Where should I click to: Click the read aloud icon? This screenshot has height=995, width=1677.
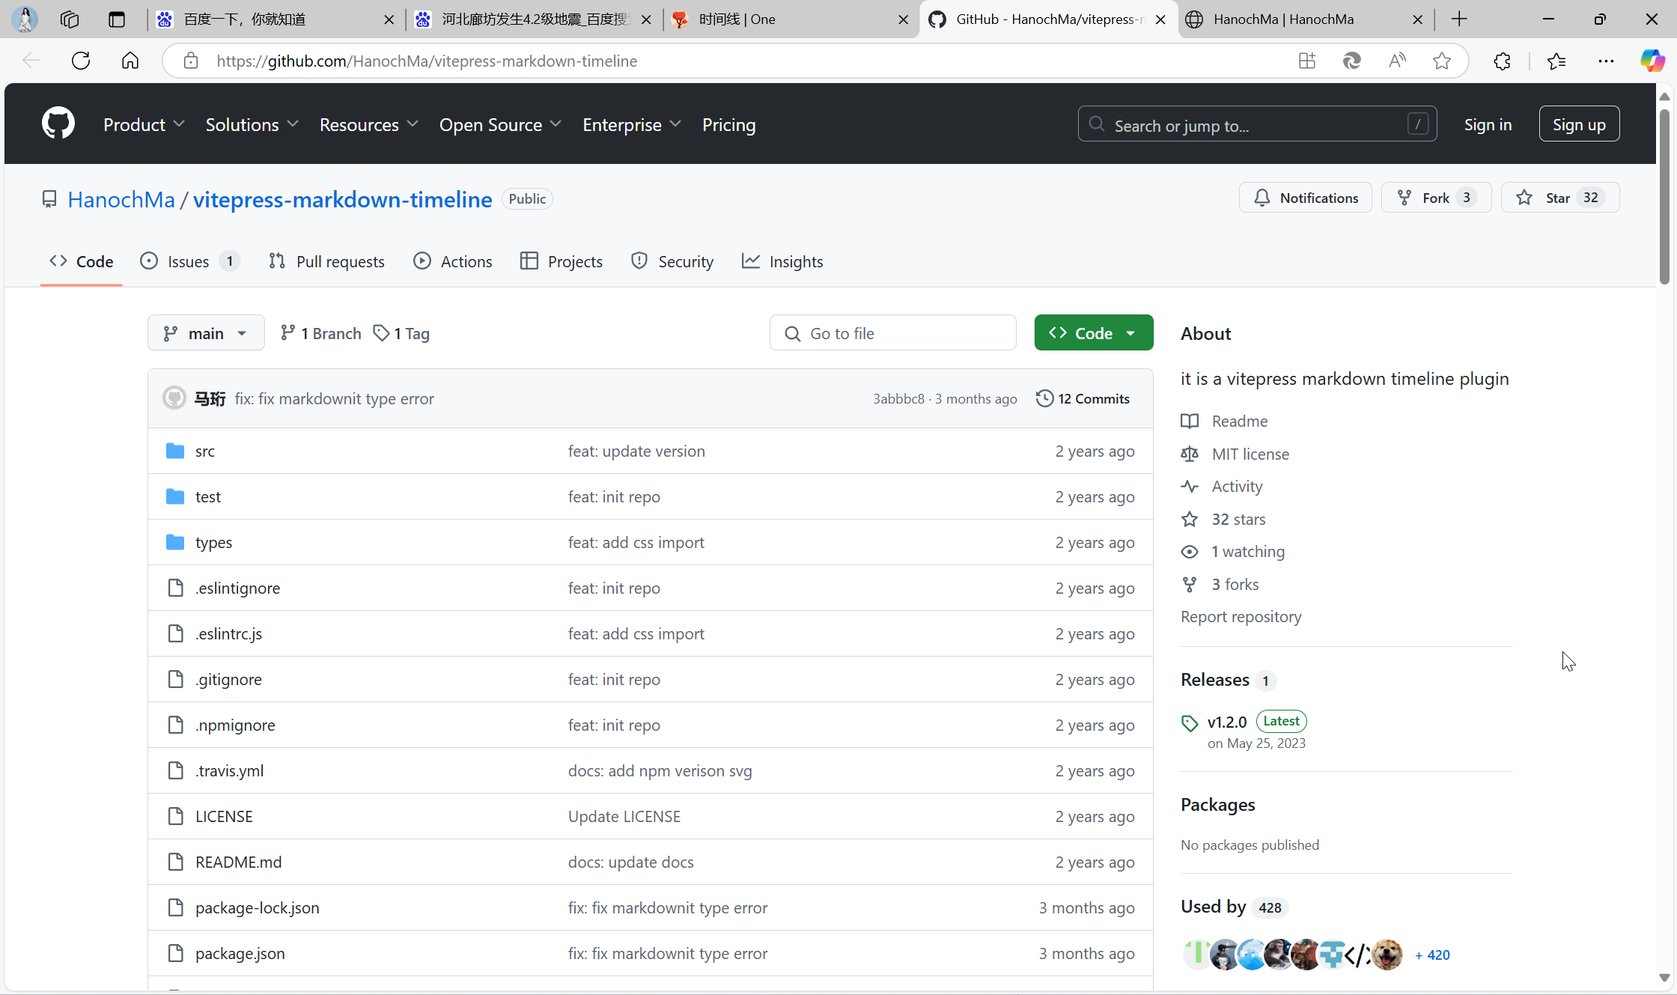(x=1397, y=61)
